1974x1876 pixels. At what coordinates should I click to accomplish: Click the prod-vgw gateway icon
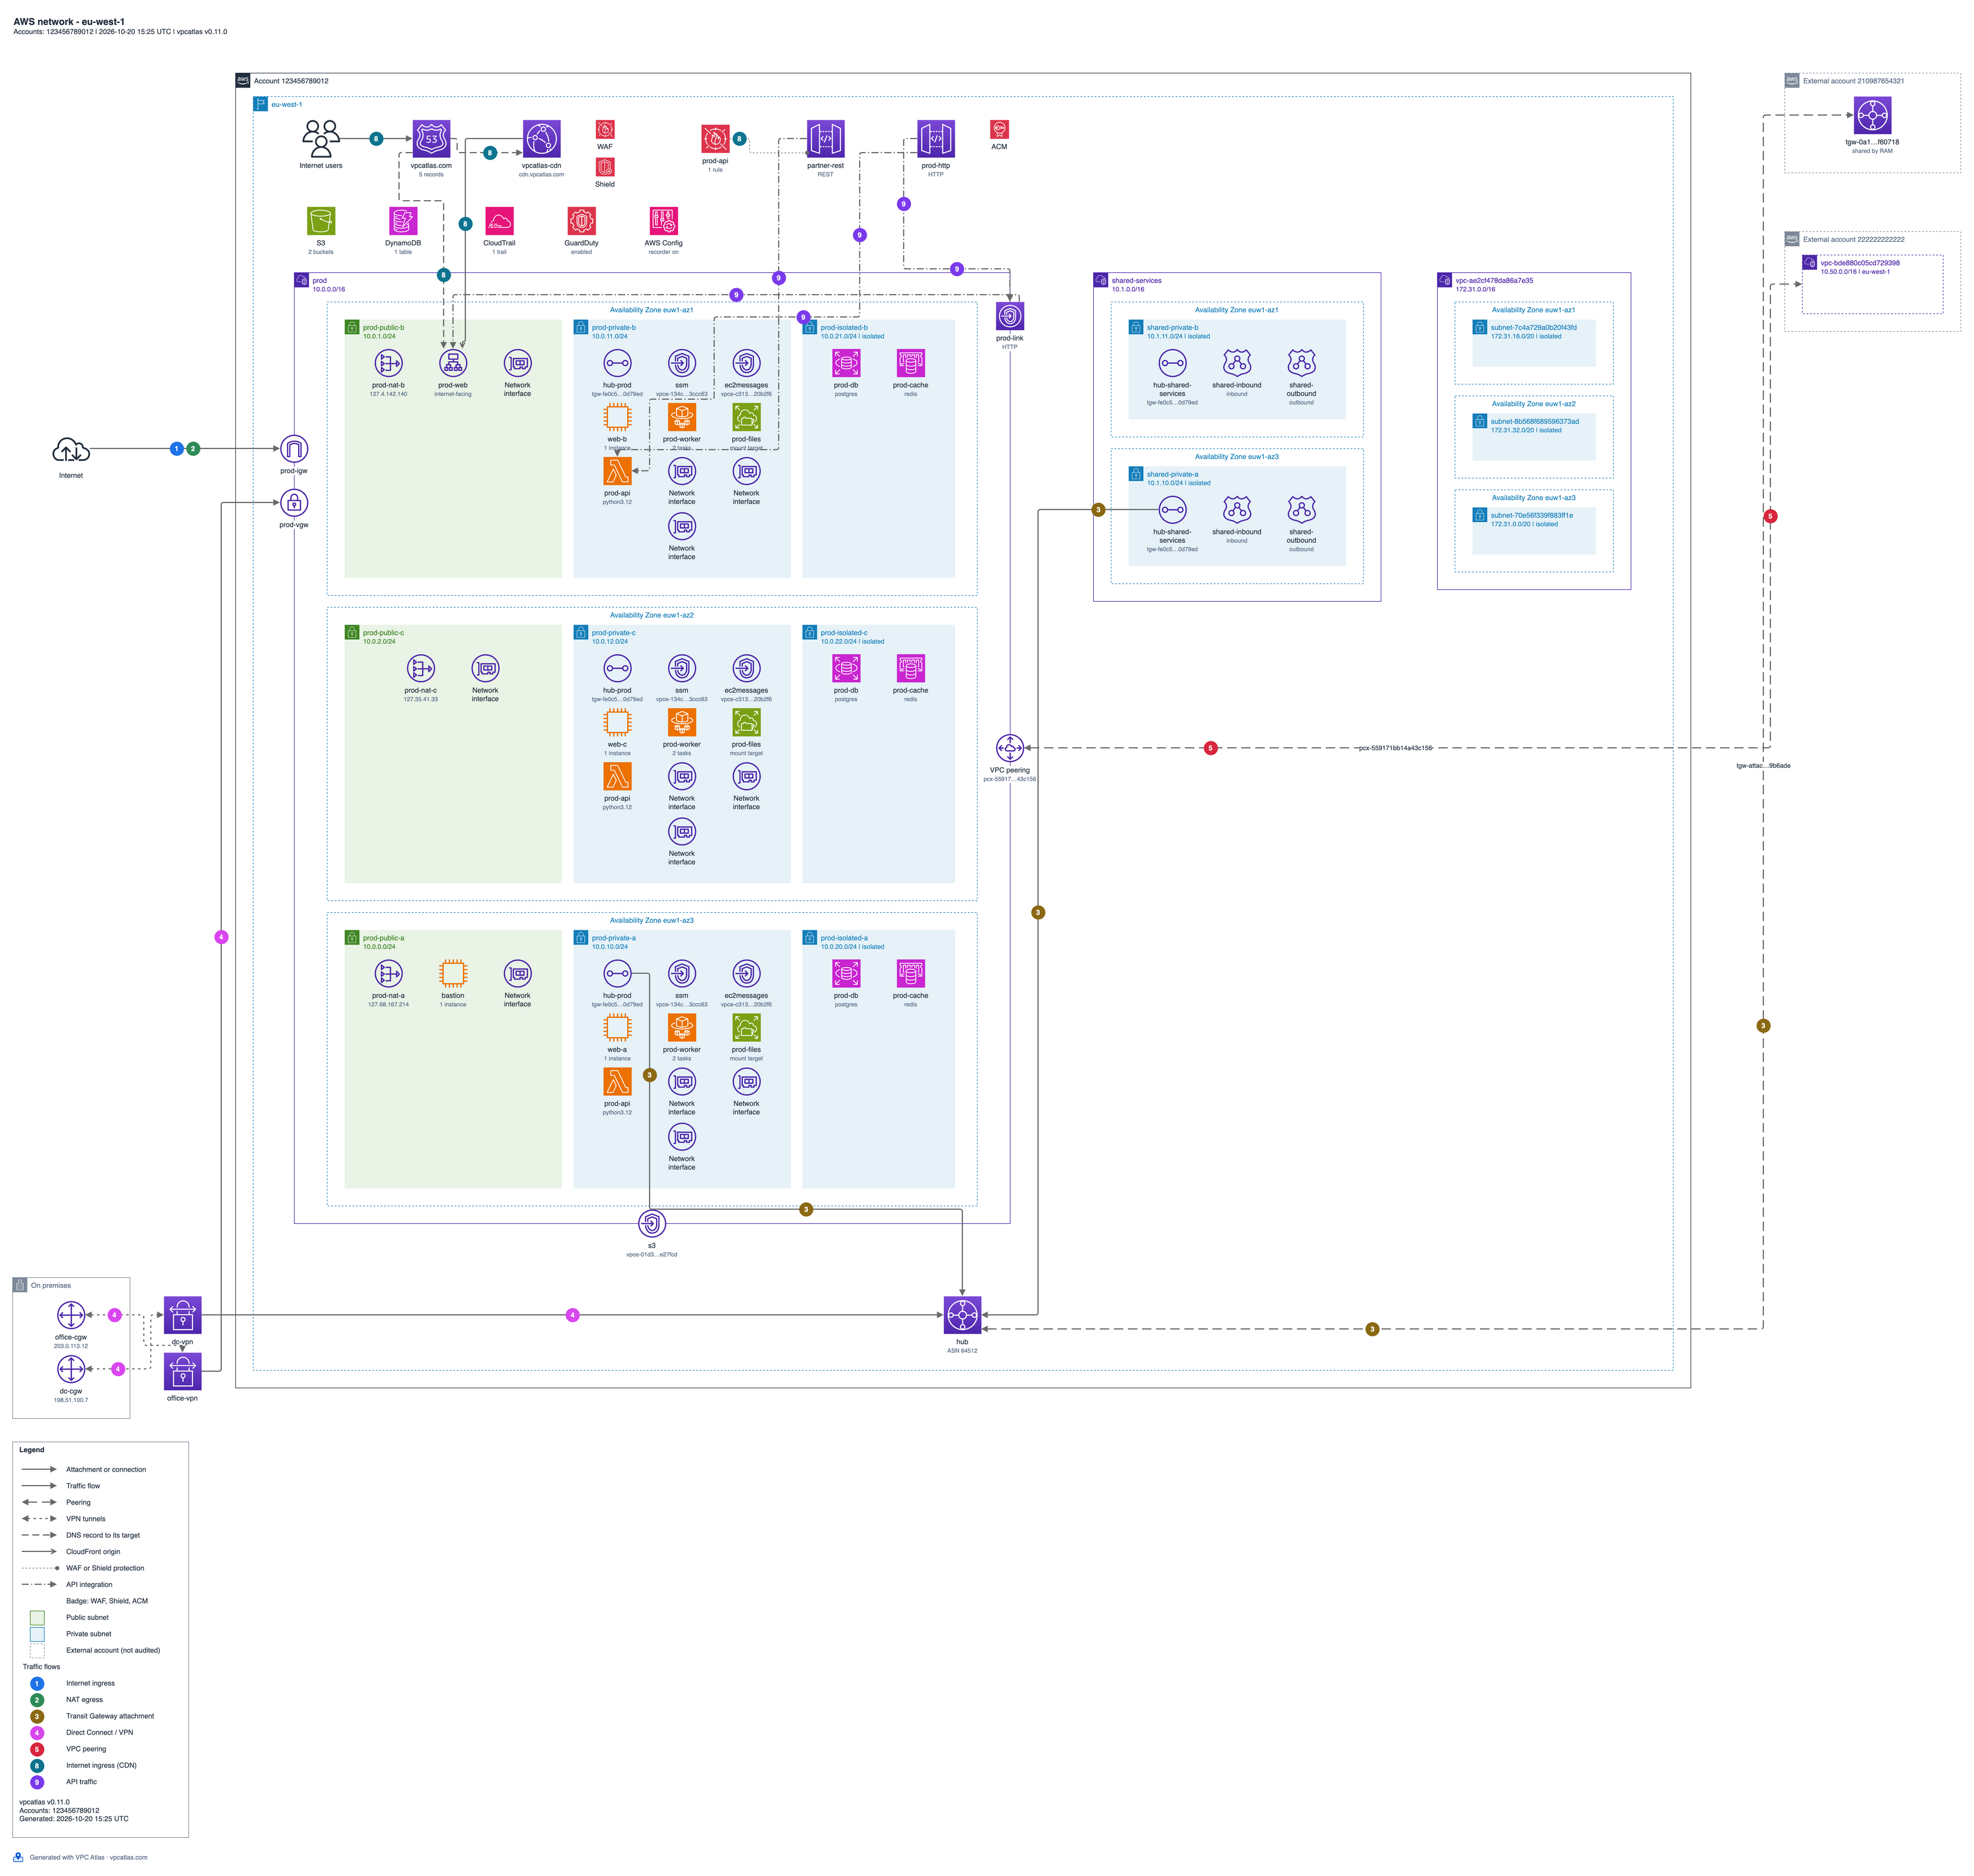tap(294, 503)
